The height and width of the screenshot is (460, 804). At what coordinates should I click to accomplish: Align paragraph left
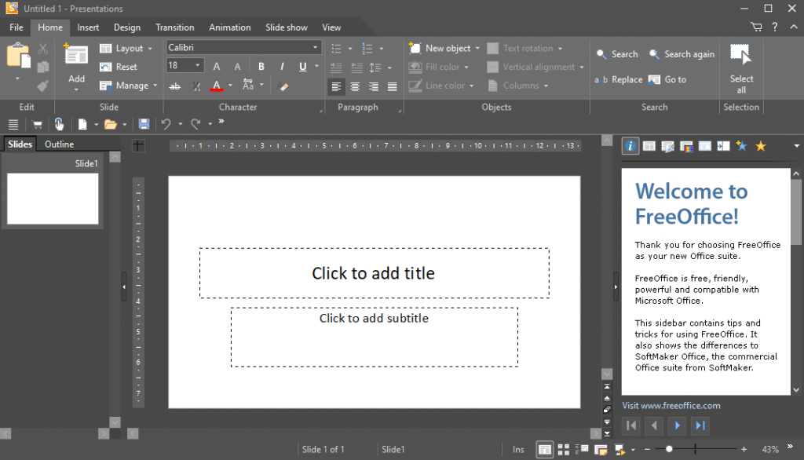pos(336,86)
